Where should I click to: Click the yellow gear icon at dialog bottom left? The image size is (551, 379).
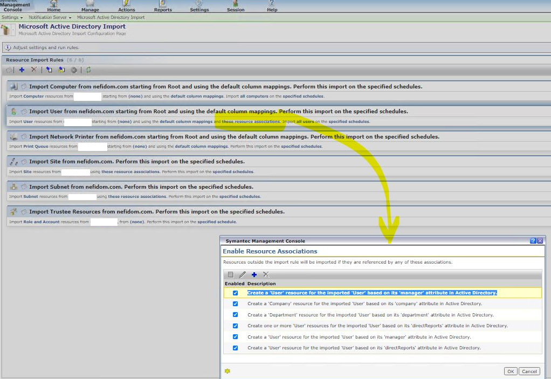coord(228,371)
